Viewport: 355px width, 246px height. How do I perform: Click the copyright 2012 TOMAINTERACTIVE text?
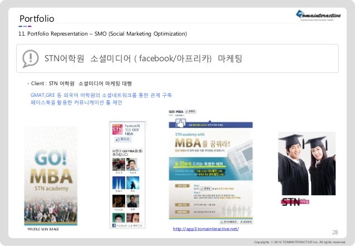click(299, 242)
